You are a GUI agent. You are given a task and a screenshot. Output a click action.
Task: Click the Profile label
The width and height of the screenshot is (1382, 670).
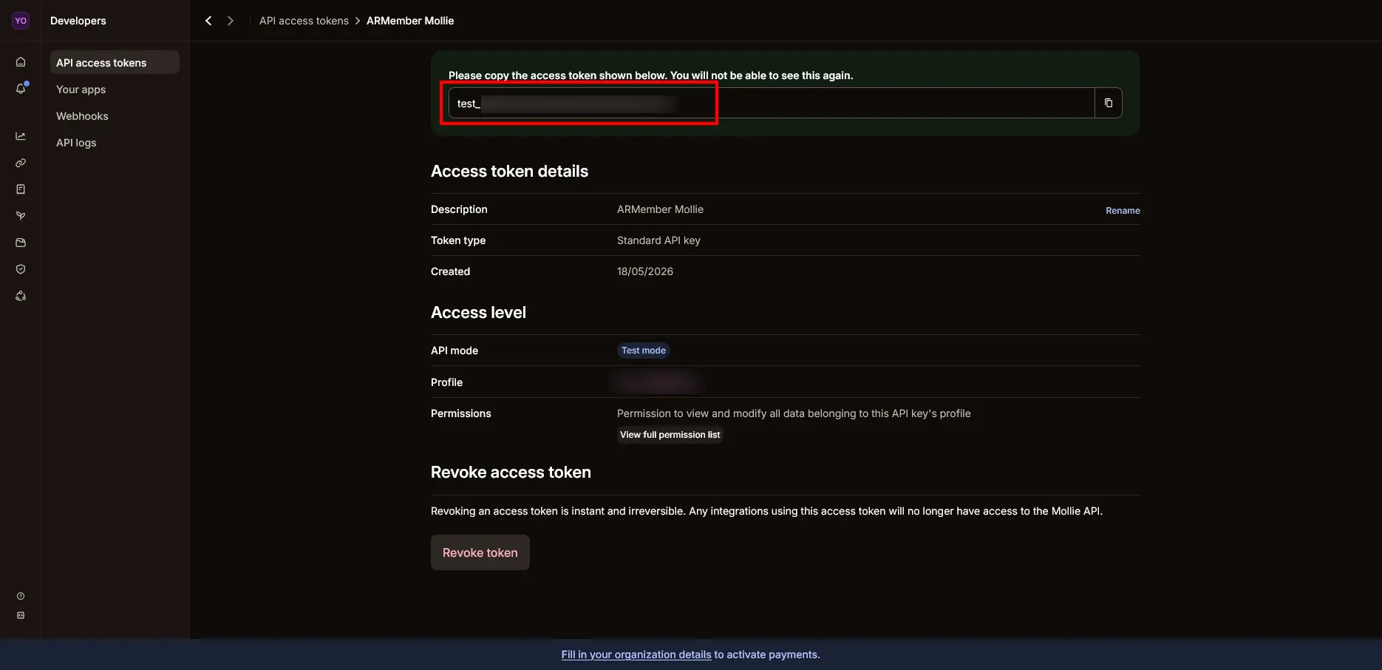tap(446, 382)
